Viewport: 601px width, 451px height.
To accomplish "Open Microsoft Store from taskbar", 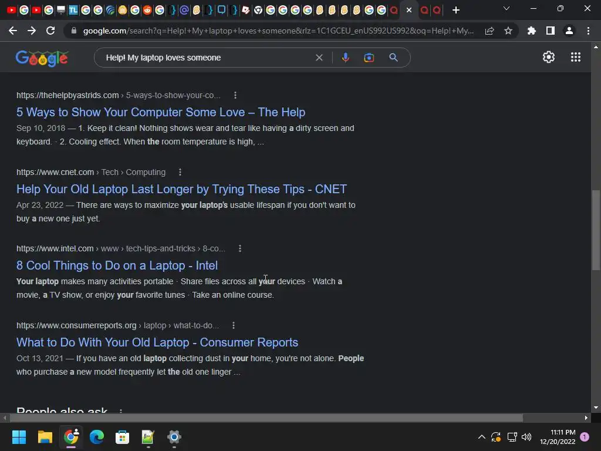I will point(122,437).
